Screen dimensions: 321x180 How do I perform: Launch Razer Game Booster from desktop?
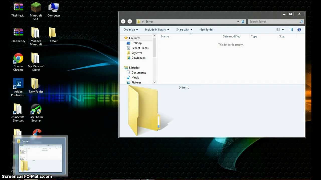pyautogui.click(x=36, y=113)
